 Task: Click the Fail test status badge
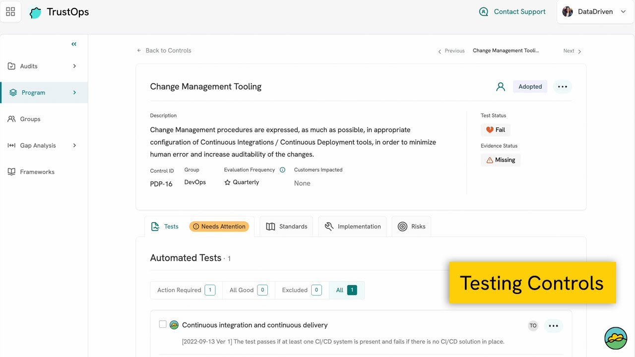496,130
